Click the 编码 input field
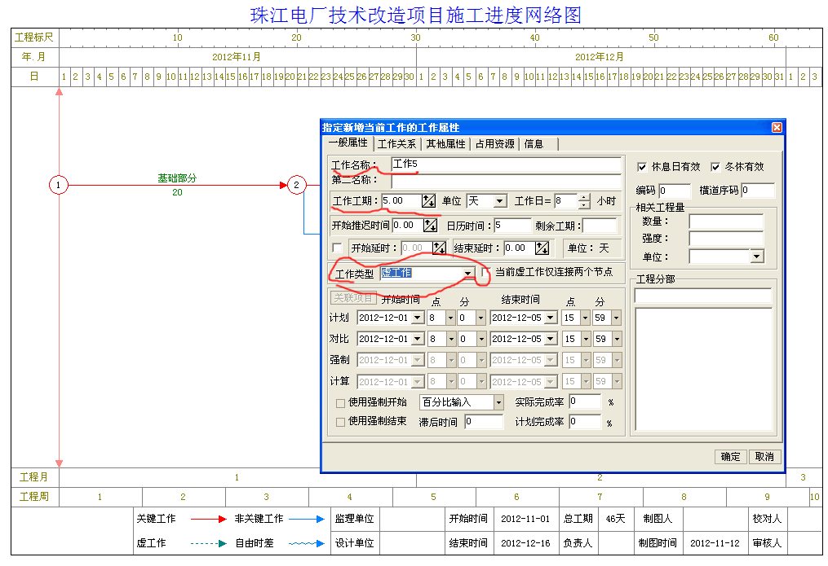Viewport: 828px width, 566px height. (x=675, y=191)
